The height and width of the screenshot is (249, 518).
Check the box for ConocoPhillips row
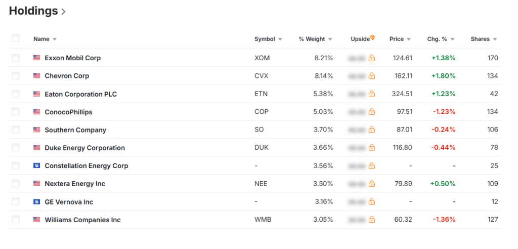tap(16, 112)
